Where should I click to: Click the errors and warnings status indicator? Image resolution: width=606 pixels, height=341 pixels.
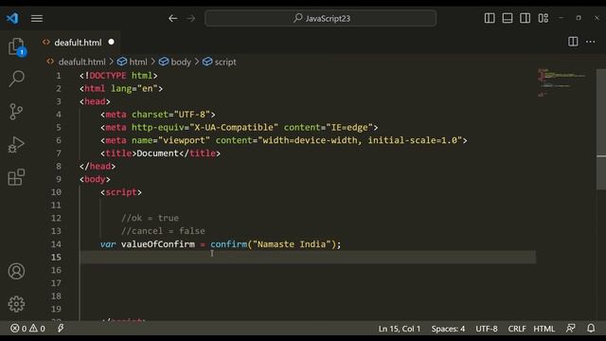tap(27, 329)
